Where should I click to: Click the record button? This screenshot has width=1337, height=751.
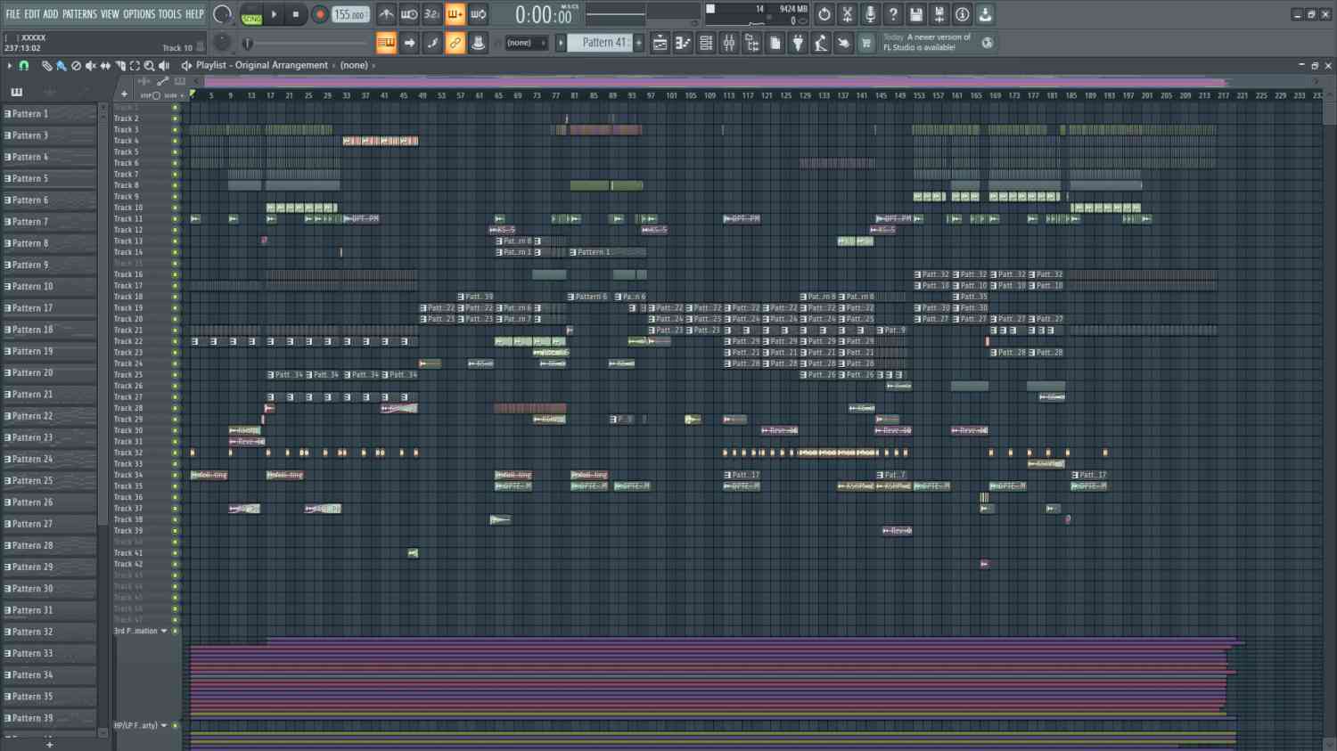[x=319, y=14]
